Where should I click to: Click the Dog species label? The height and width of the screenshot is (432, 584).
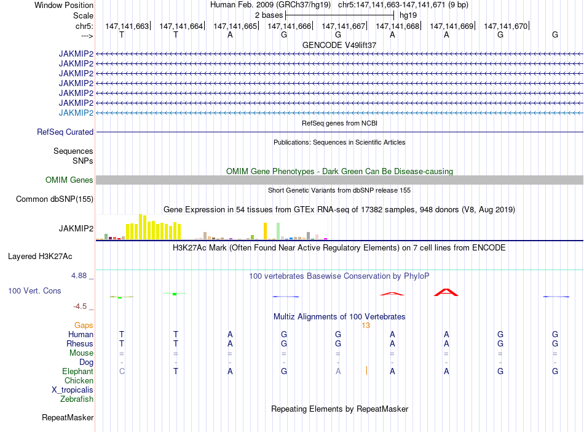(86, 362)
